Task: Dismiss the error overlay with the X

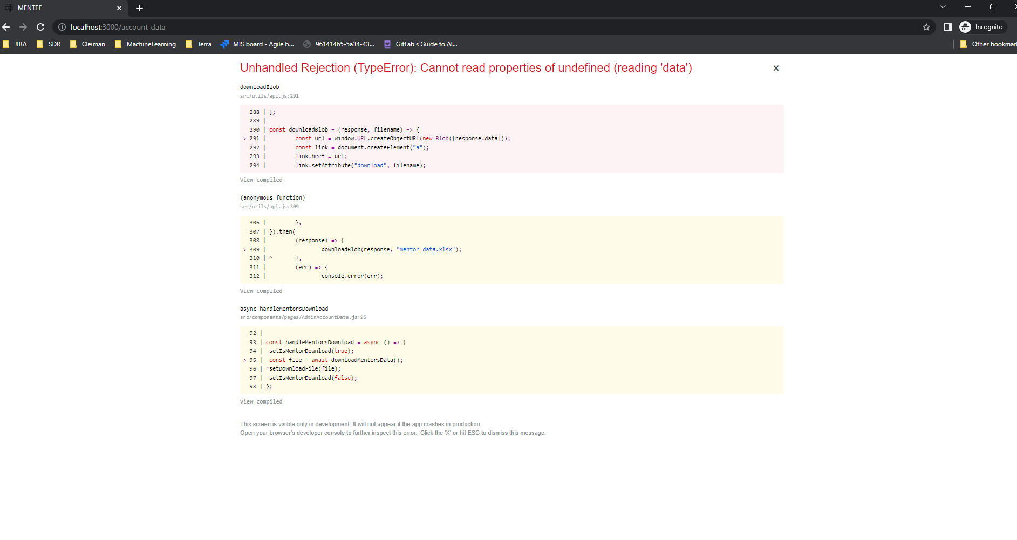Action: [x=775, y=68]
